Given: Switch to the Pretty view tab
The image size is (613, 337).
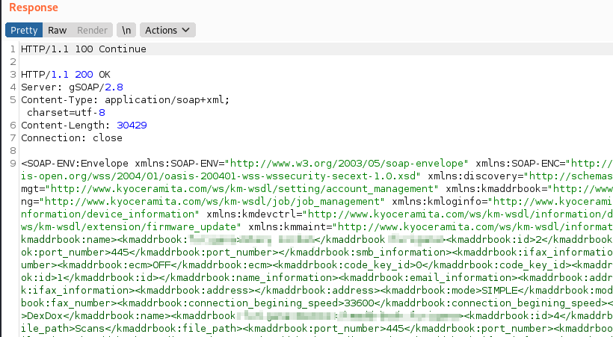Looking at the screenshot, I should (x=24, y=31).
